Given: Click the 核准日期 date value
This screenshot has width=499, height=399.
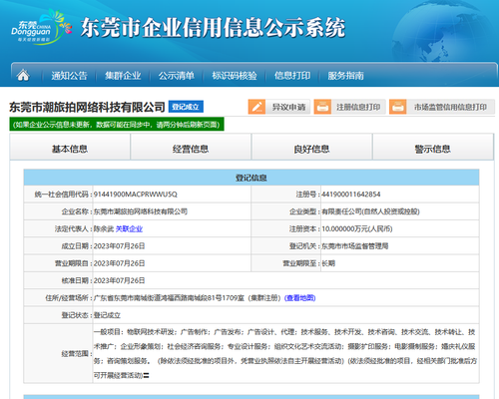Looking at the screenshot, I should tap(119, 280).
